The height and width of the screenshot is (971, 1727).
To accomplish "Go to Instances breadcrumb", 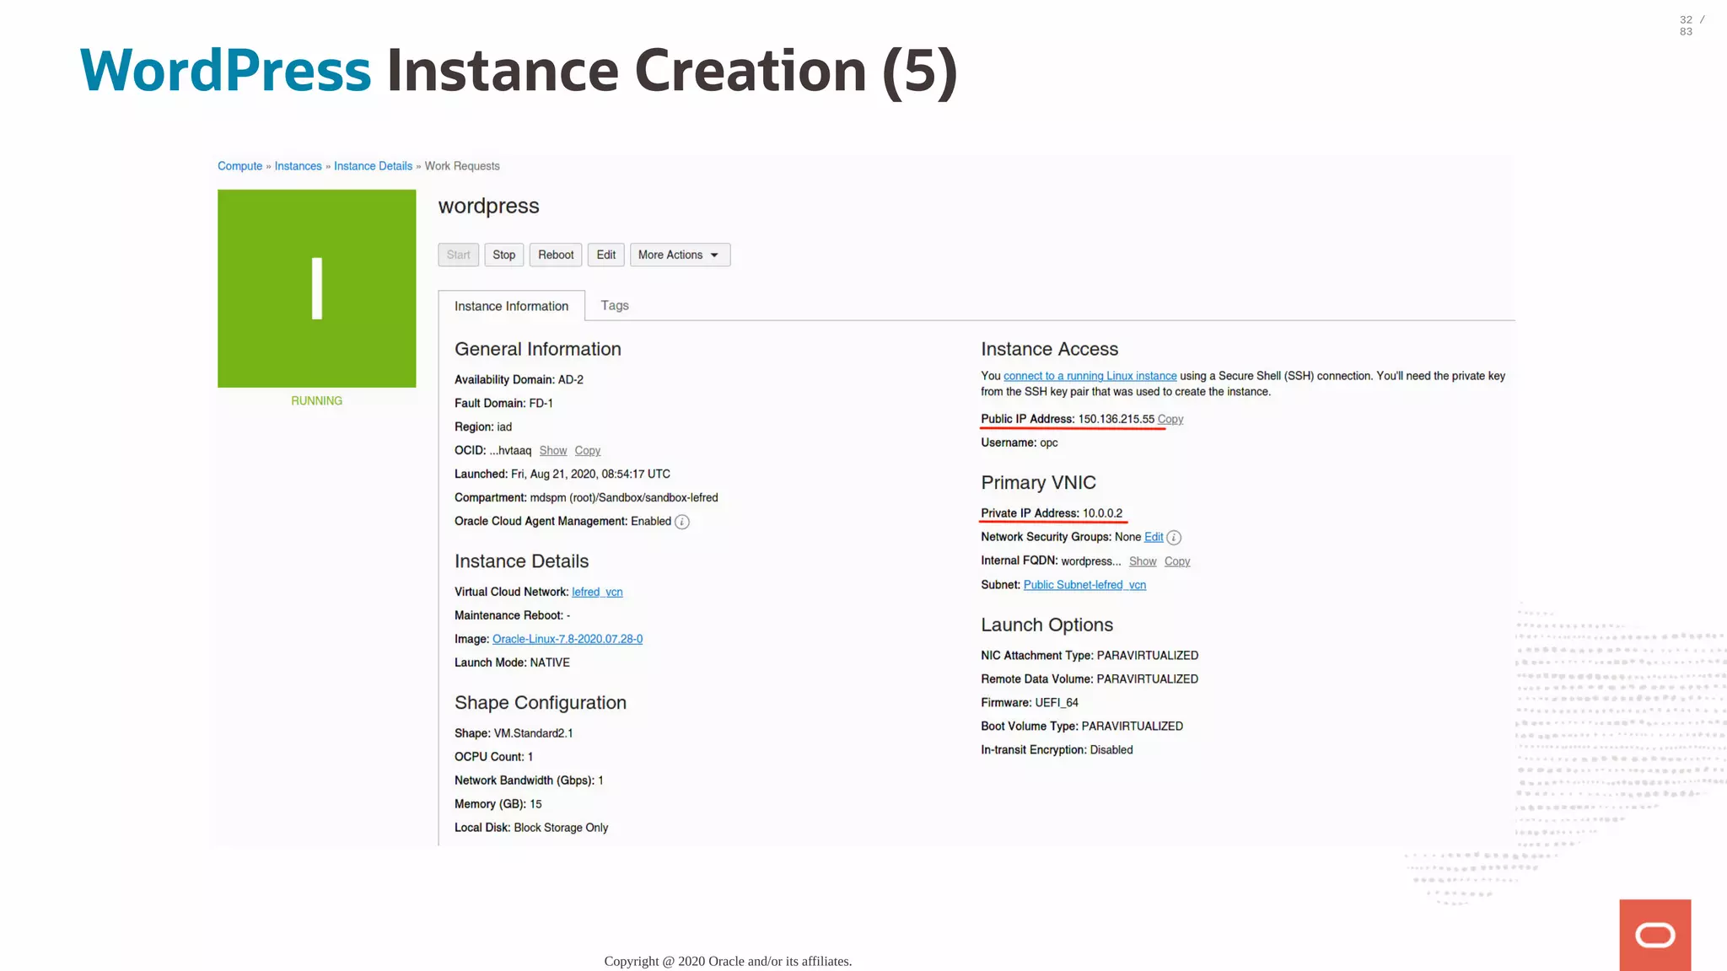I will click(x=298, y=166).
